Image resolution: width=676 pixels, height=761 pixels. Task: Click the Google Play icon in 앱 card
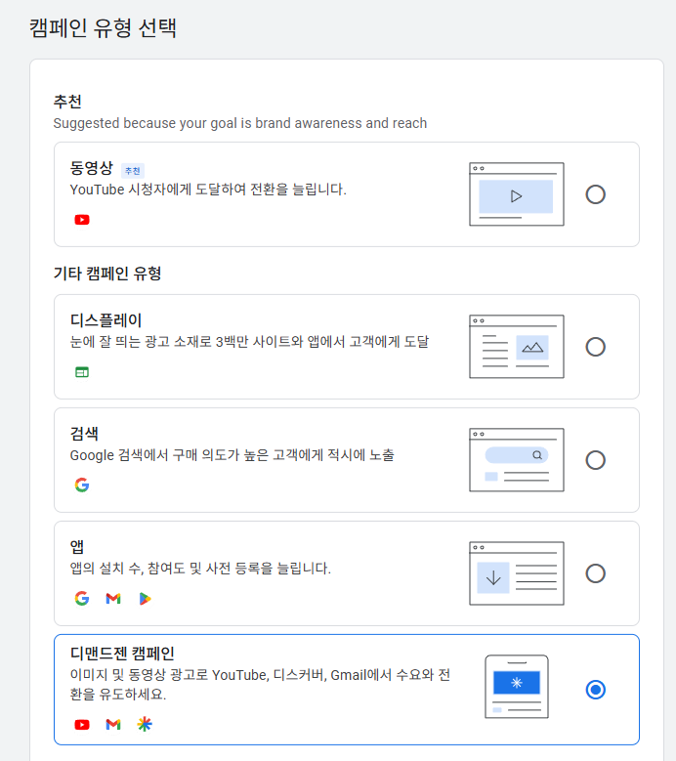click(145, 599)
